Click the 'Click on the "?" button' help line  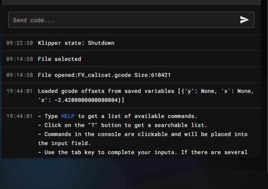coord(123,125)
